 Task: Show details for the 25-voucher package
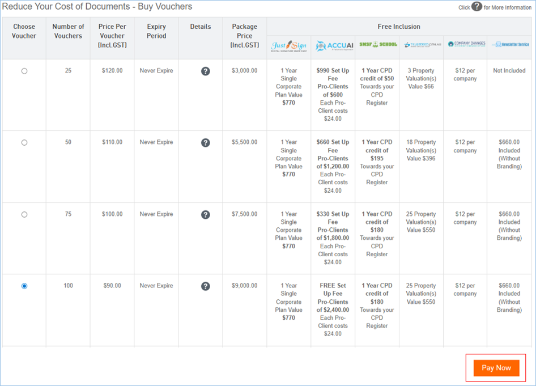(x=206, y=71)
